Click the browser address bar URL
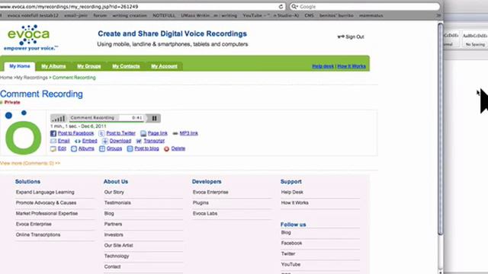 point(69,7)
